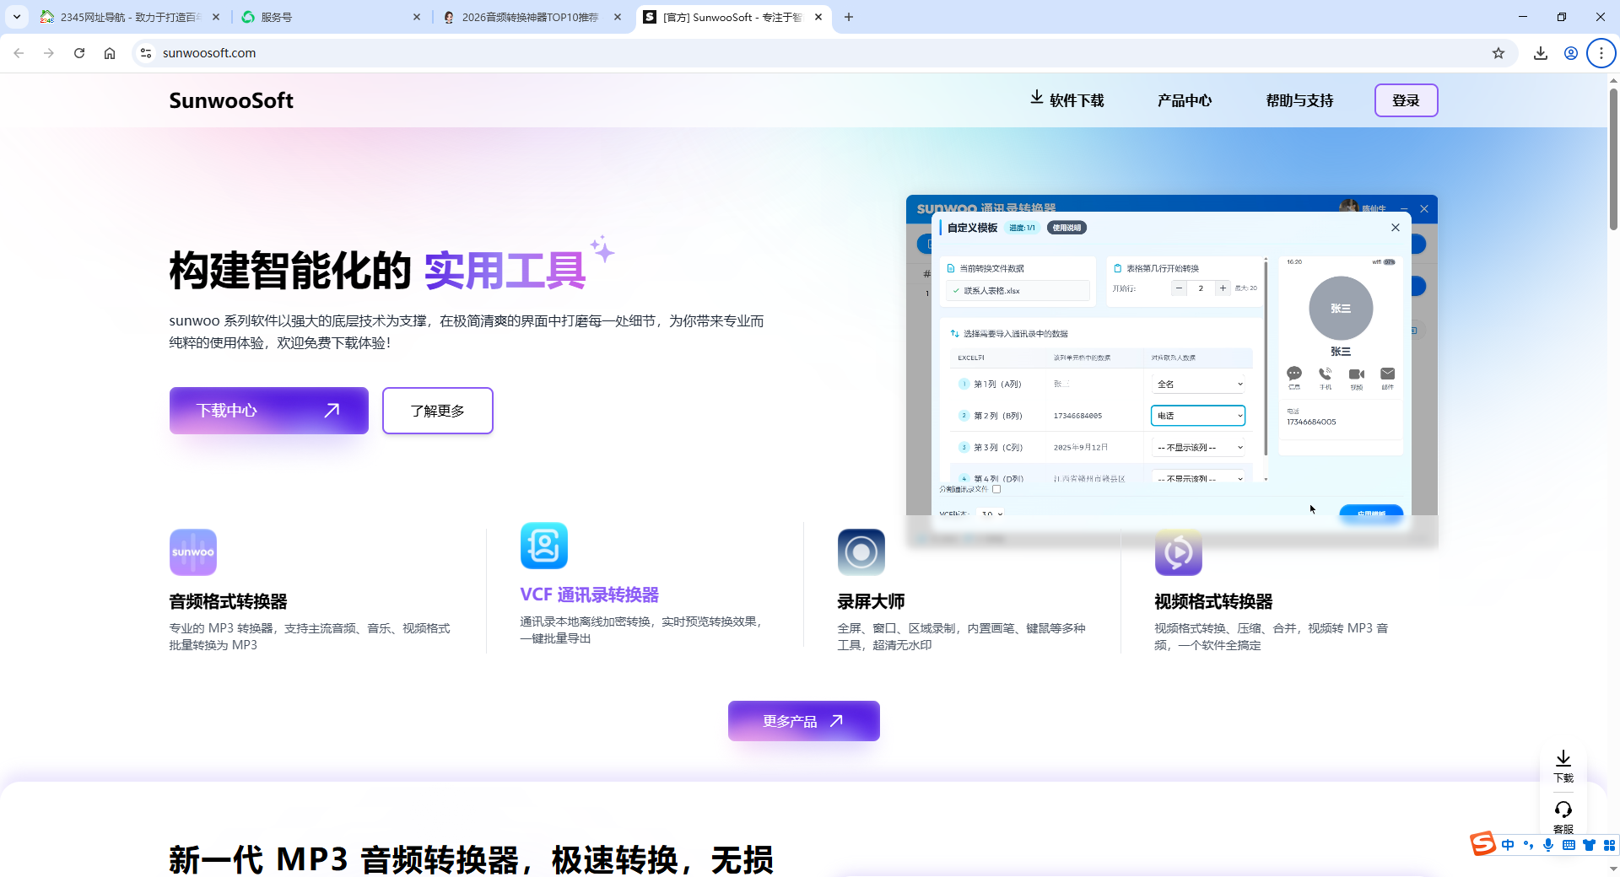
Task: Click the 了解更多 button
Action: (x=438, y=411)
